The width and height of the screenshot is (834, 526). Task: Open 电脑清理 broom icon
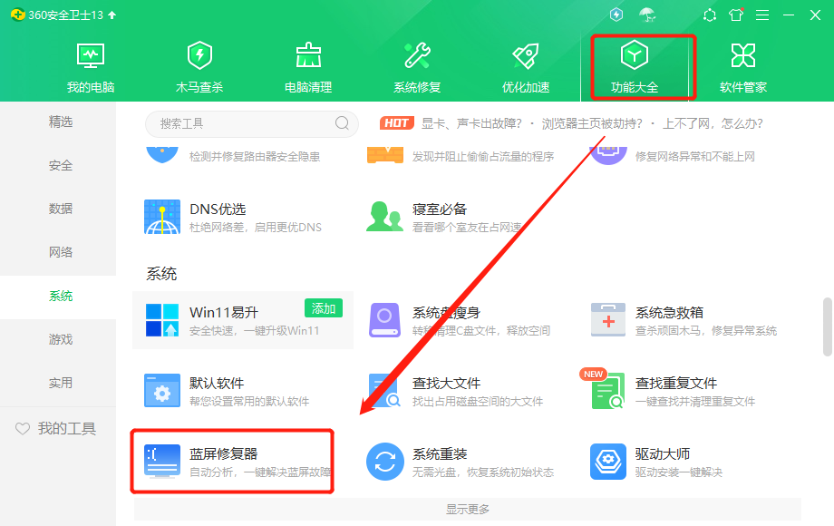point(308,55)
